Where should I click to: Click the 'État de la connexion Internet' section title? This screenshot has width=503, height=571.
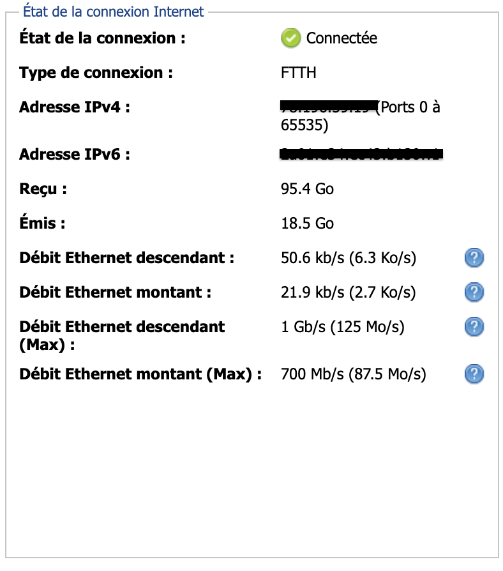[113, 11]
